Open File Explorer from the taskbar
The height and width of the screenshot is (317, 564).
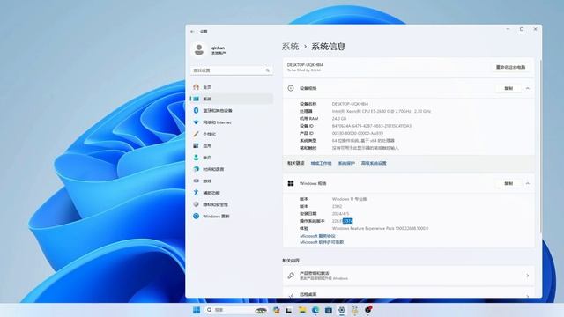point(302,310)
